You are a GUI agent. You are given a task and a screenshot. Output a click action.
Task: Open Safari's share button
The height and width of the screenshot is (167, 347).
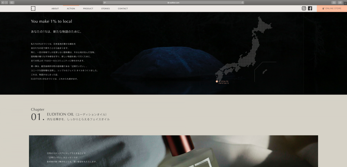pyautogui.click(x=334, y=2)
